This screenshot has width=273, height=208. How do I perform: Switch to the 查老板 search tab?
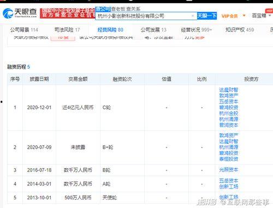(x=118, y=9)
